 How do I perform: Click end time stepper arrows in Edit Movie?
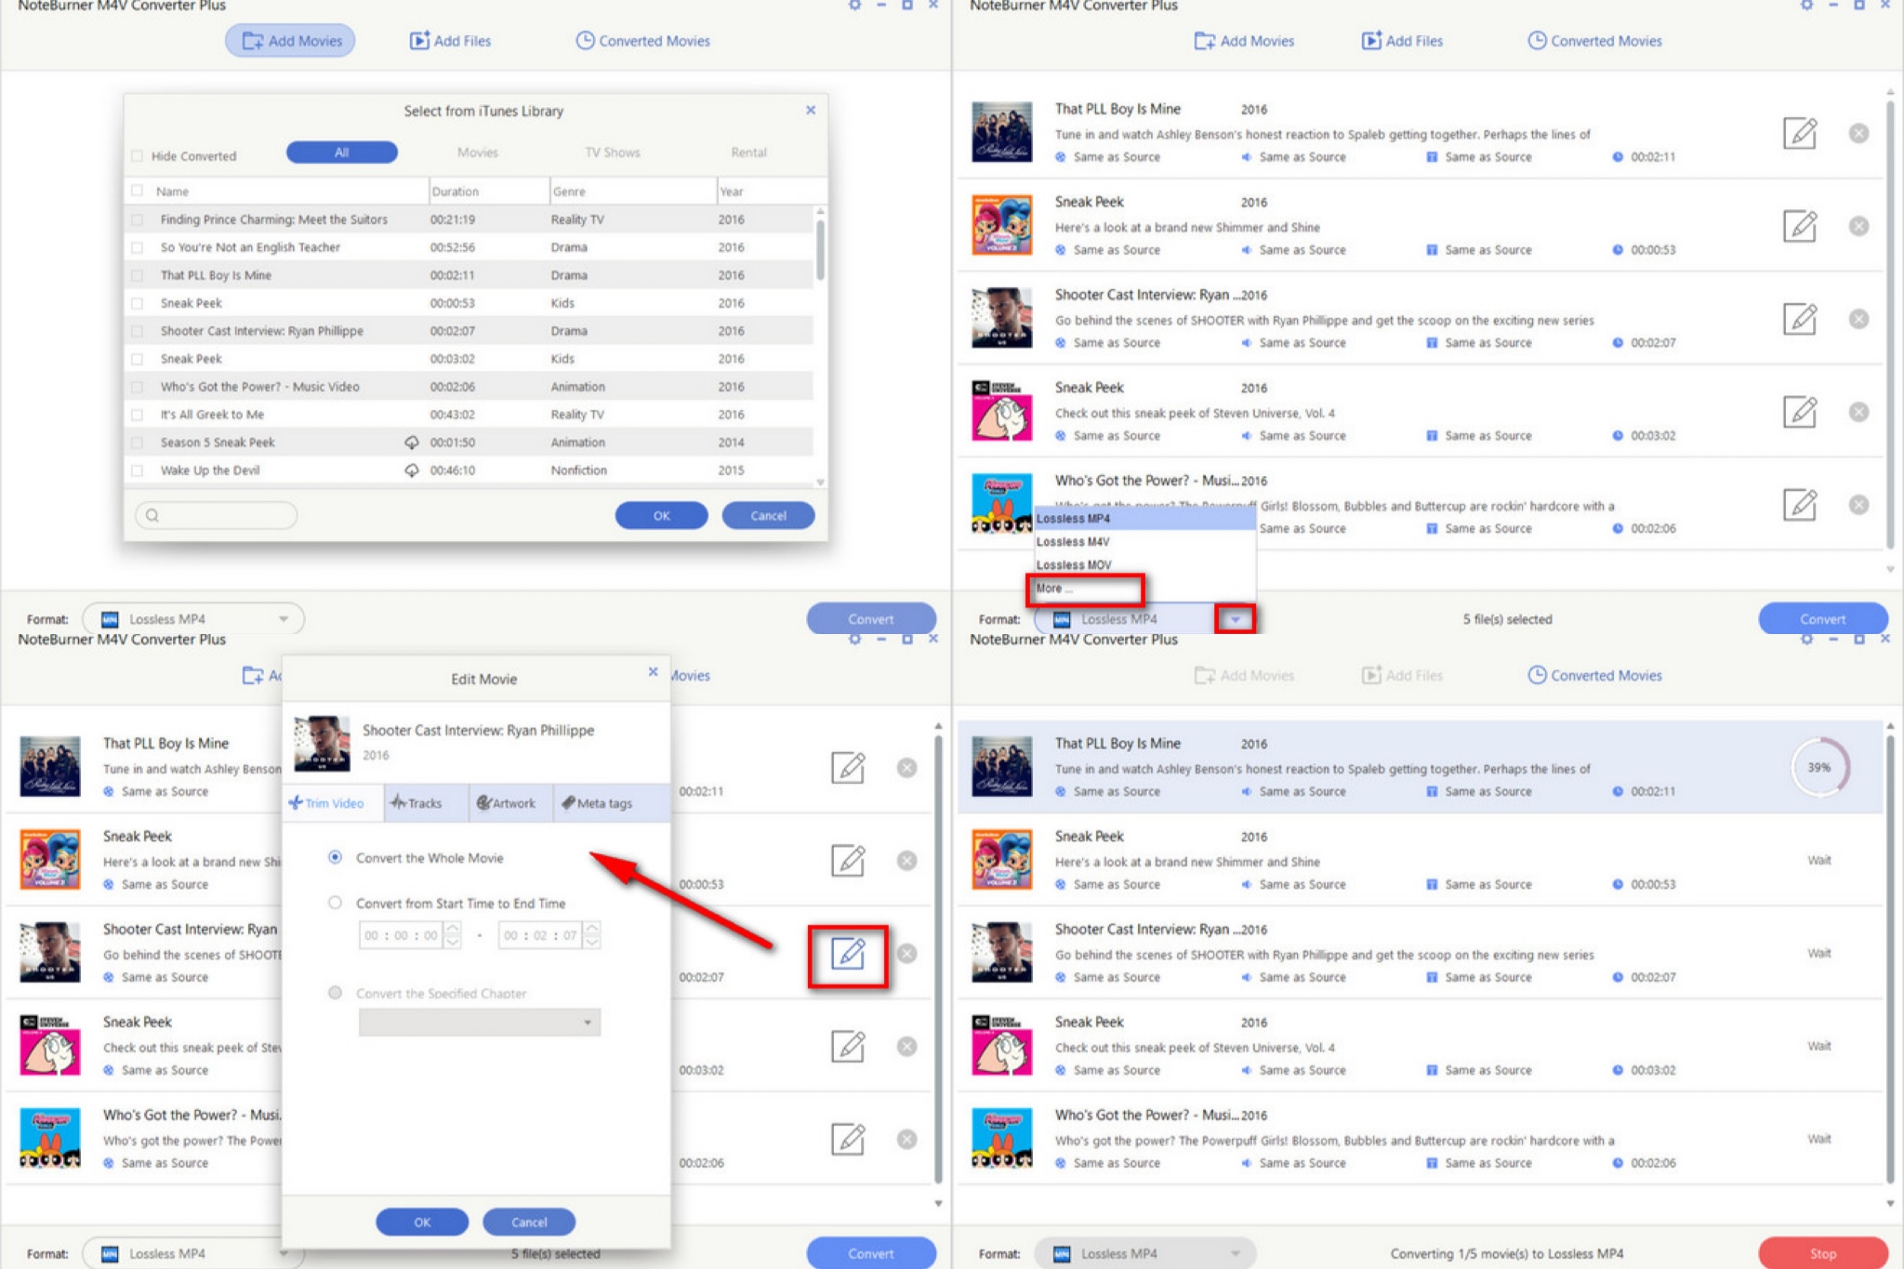pyautogui.click(x=592, y=935)
